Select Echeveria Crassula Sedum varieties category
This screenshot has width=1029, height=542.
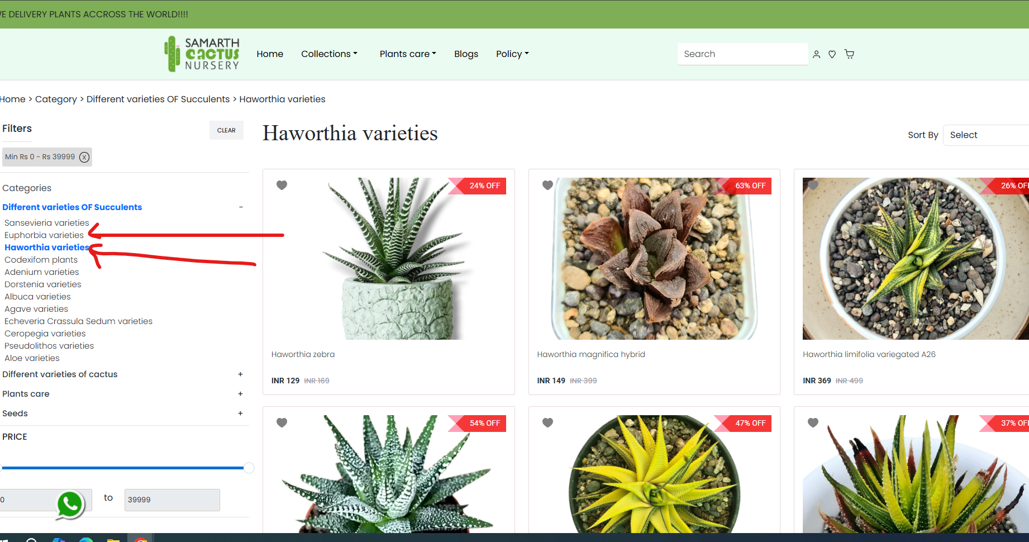click(78, 321)
